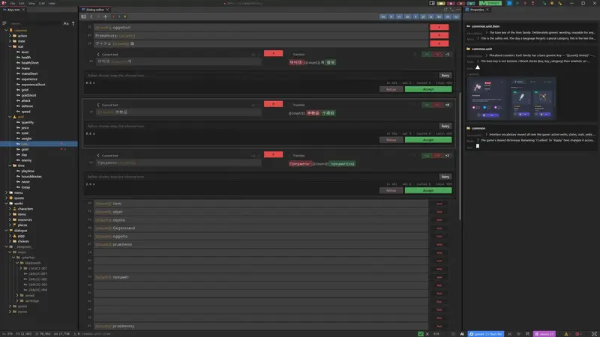Focus the keys tree search field

(x=35, y=23)
